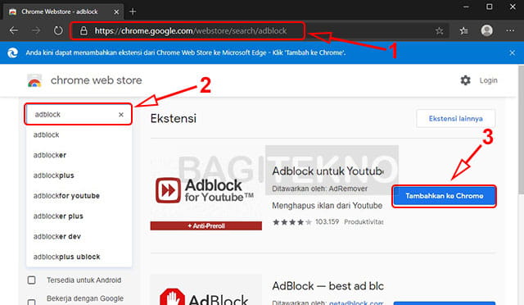Click the Login link

(488, 80)
